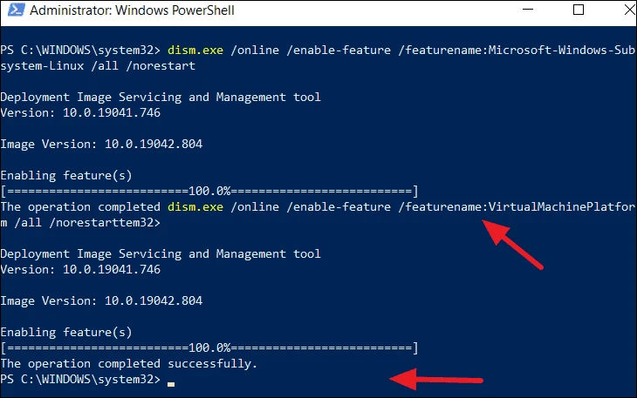
Task: Click the first 100.0% progress bar
Action: pos(209,191)
